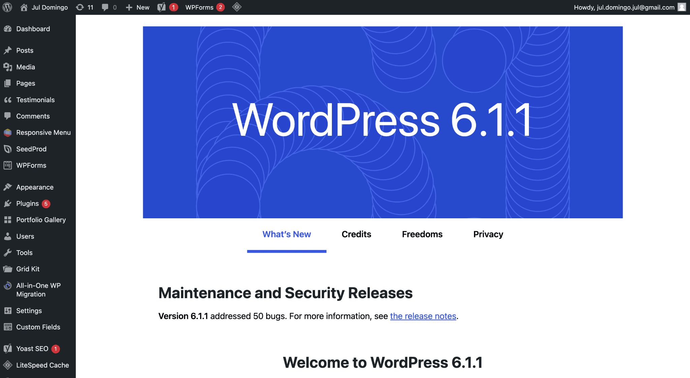Open the updates icon showing 11
The height and width of the screenshot is (378, 690).
point(80,7)
